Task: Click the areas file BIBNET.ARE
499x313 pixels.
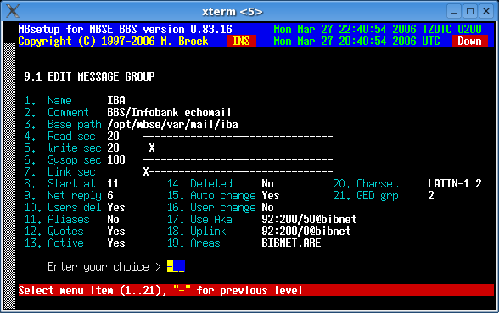Action: point(291,243)
